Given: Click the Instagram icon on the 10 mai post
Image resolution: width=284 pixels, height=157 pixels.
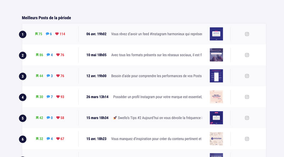Looking at the screenshot, I should pos(247,55).
